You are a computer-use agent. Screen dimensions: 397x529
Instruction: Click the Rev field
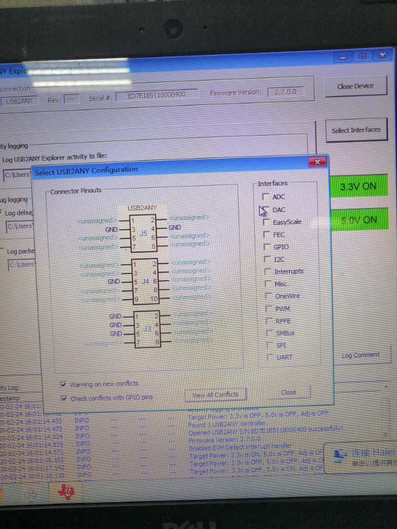(x=71, y=99)
